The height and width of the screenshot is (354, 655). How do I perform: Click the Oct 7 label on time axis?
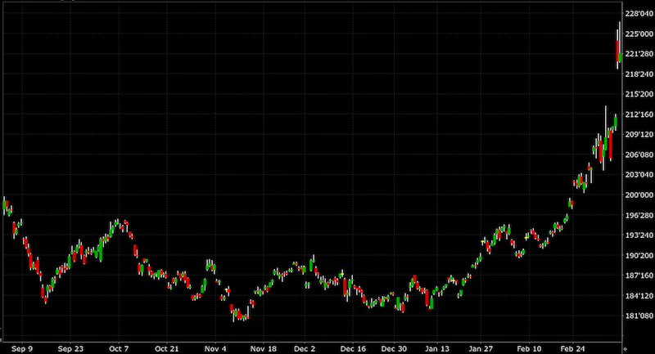click(x=120, y=347)
